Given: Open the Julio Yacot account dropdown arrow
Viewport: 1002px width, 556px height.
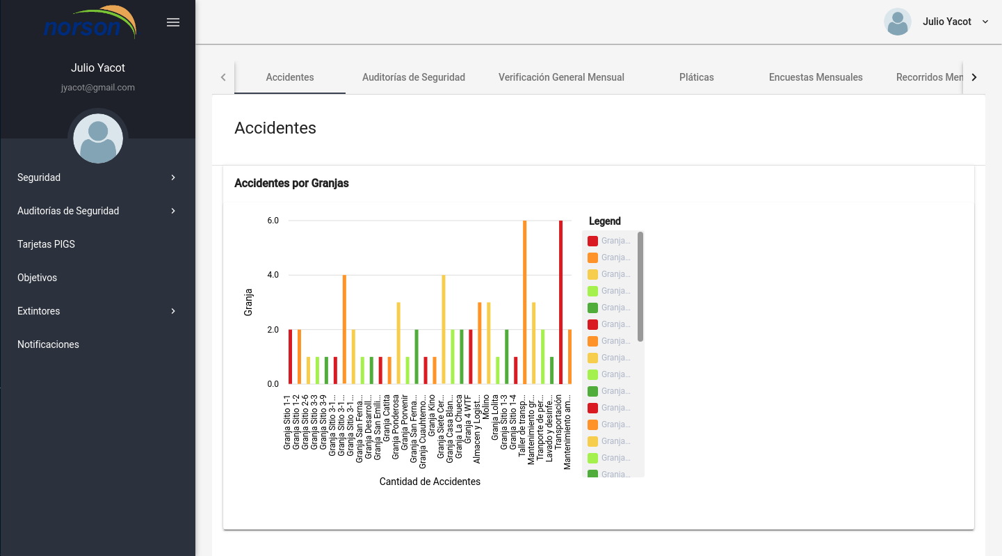Looking at the screenshot, I should coord(985,22).
